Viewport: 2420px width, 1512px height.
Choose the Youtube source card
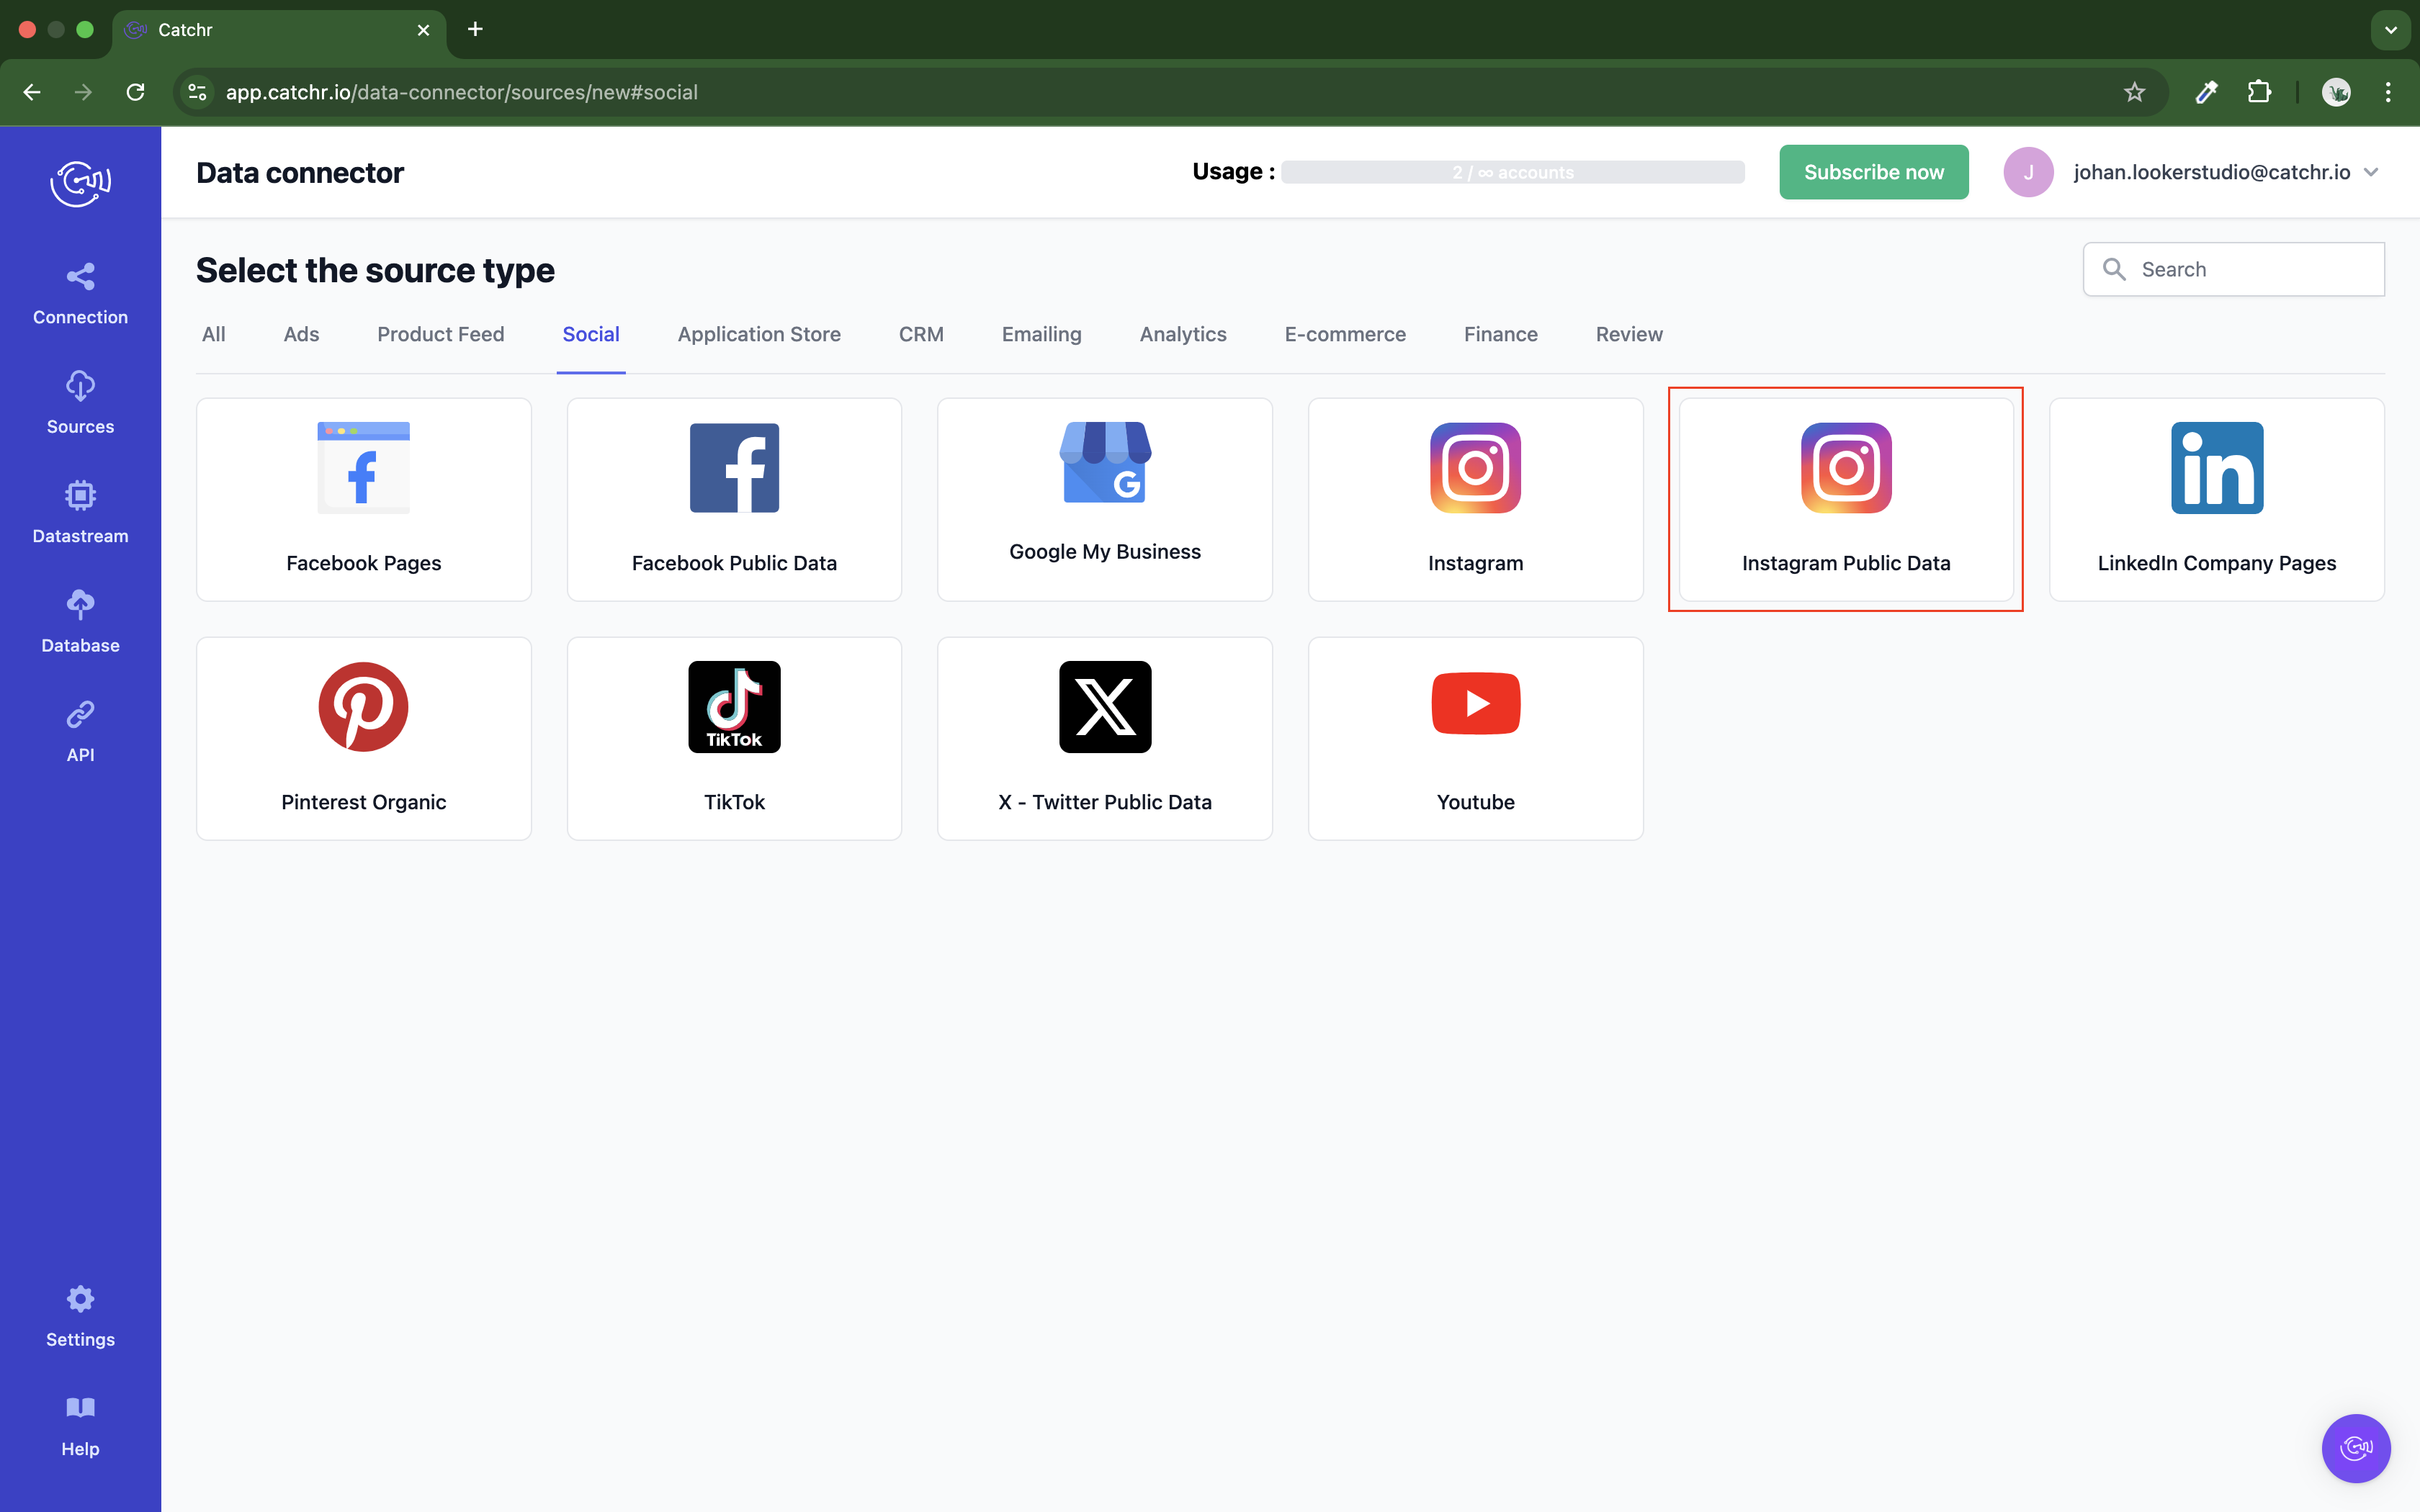[1475, 738]
